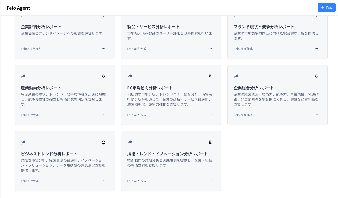Screen dimensions: 338x198
Task: Pin the EC市場動向分析レポート card
Action: point(210,76)
